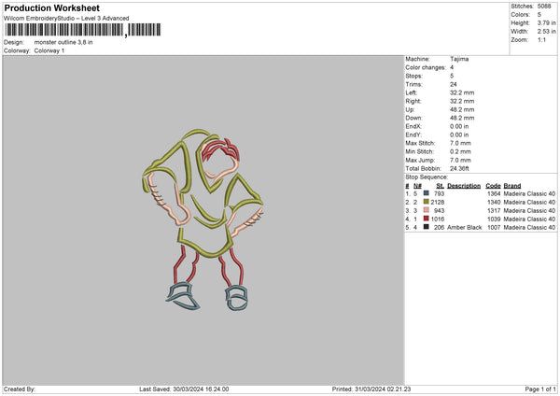Screen dimensions: 560x396
Task: Click the 'Colorway 1' value
Action: point(49,50)
